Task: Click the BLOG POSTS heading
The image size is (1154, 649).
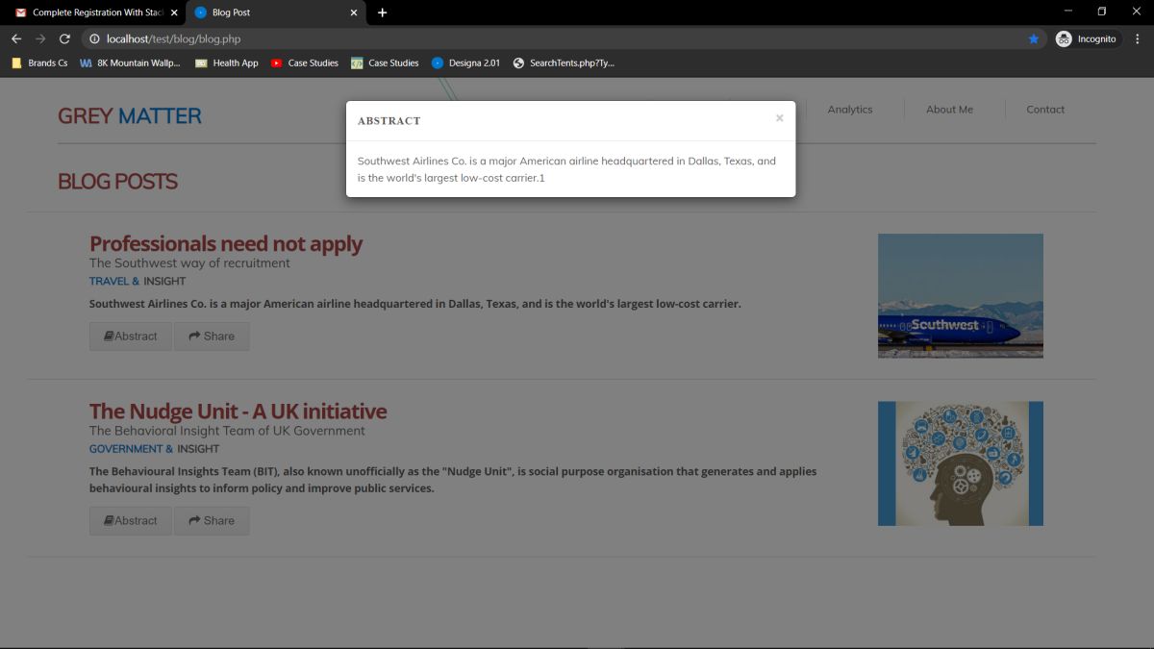Action: (117, 182)
